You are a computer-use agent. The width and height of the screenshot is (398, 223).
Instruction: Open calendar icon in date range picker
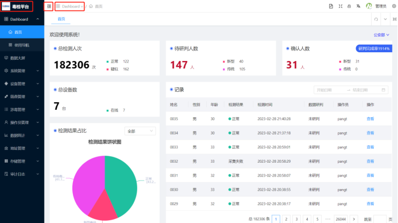pos(383,90)
